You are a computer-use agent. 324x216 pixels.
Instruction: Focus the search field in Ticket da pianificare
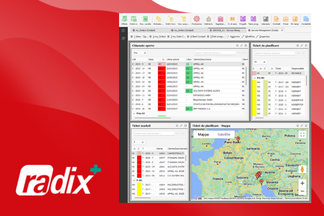pos(275,53)
